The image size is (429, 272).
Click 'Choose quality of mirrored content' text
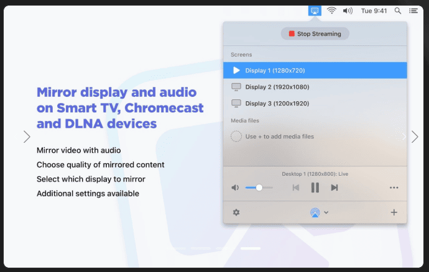click(100, 165)
